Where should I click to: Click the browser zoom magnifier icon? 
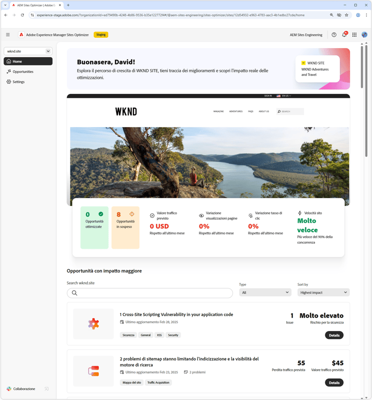tap(331, 15)
